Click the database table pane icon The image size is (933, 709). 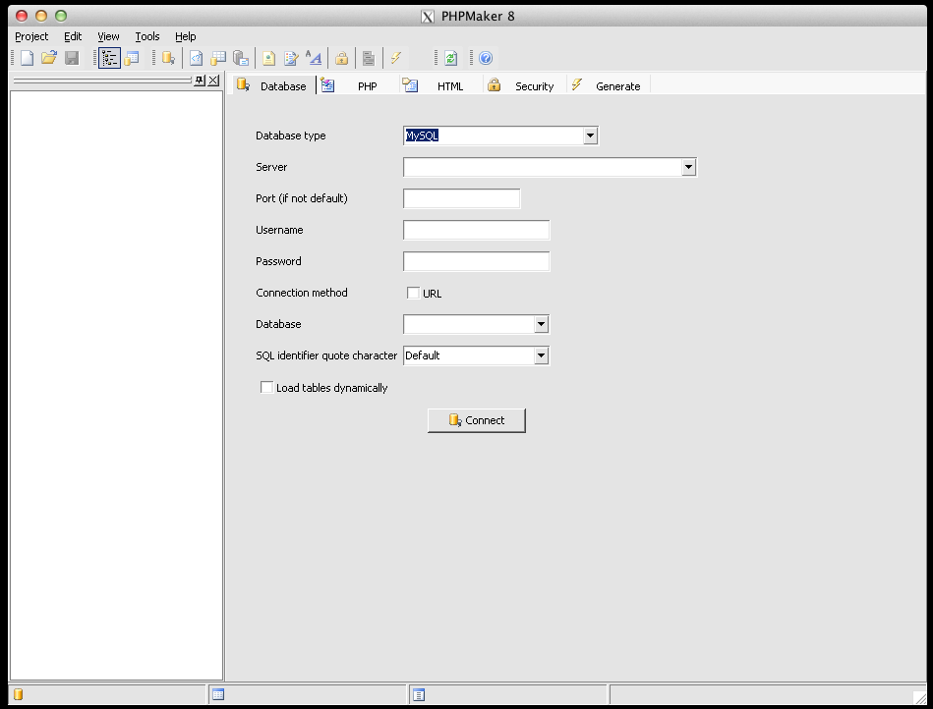point(132,58)
